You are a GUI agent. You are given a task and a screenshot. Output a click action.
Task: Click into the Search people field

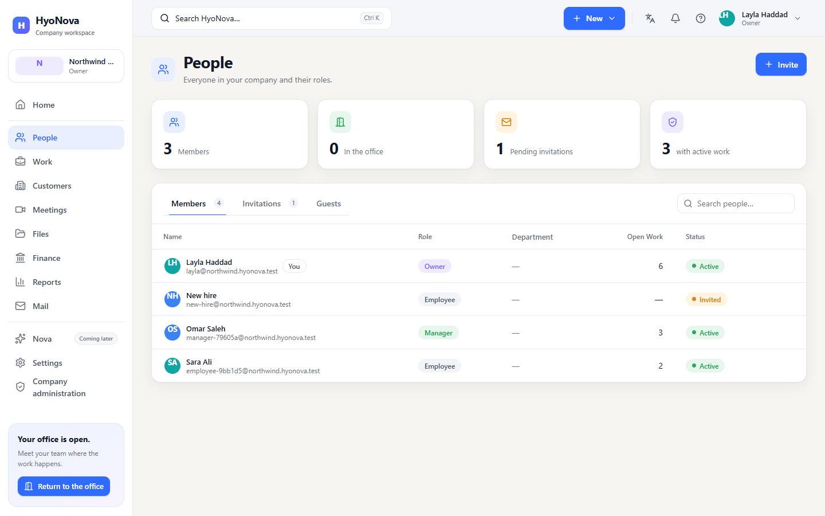coord(736,204)
